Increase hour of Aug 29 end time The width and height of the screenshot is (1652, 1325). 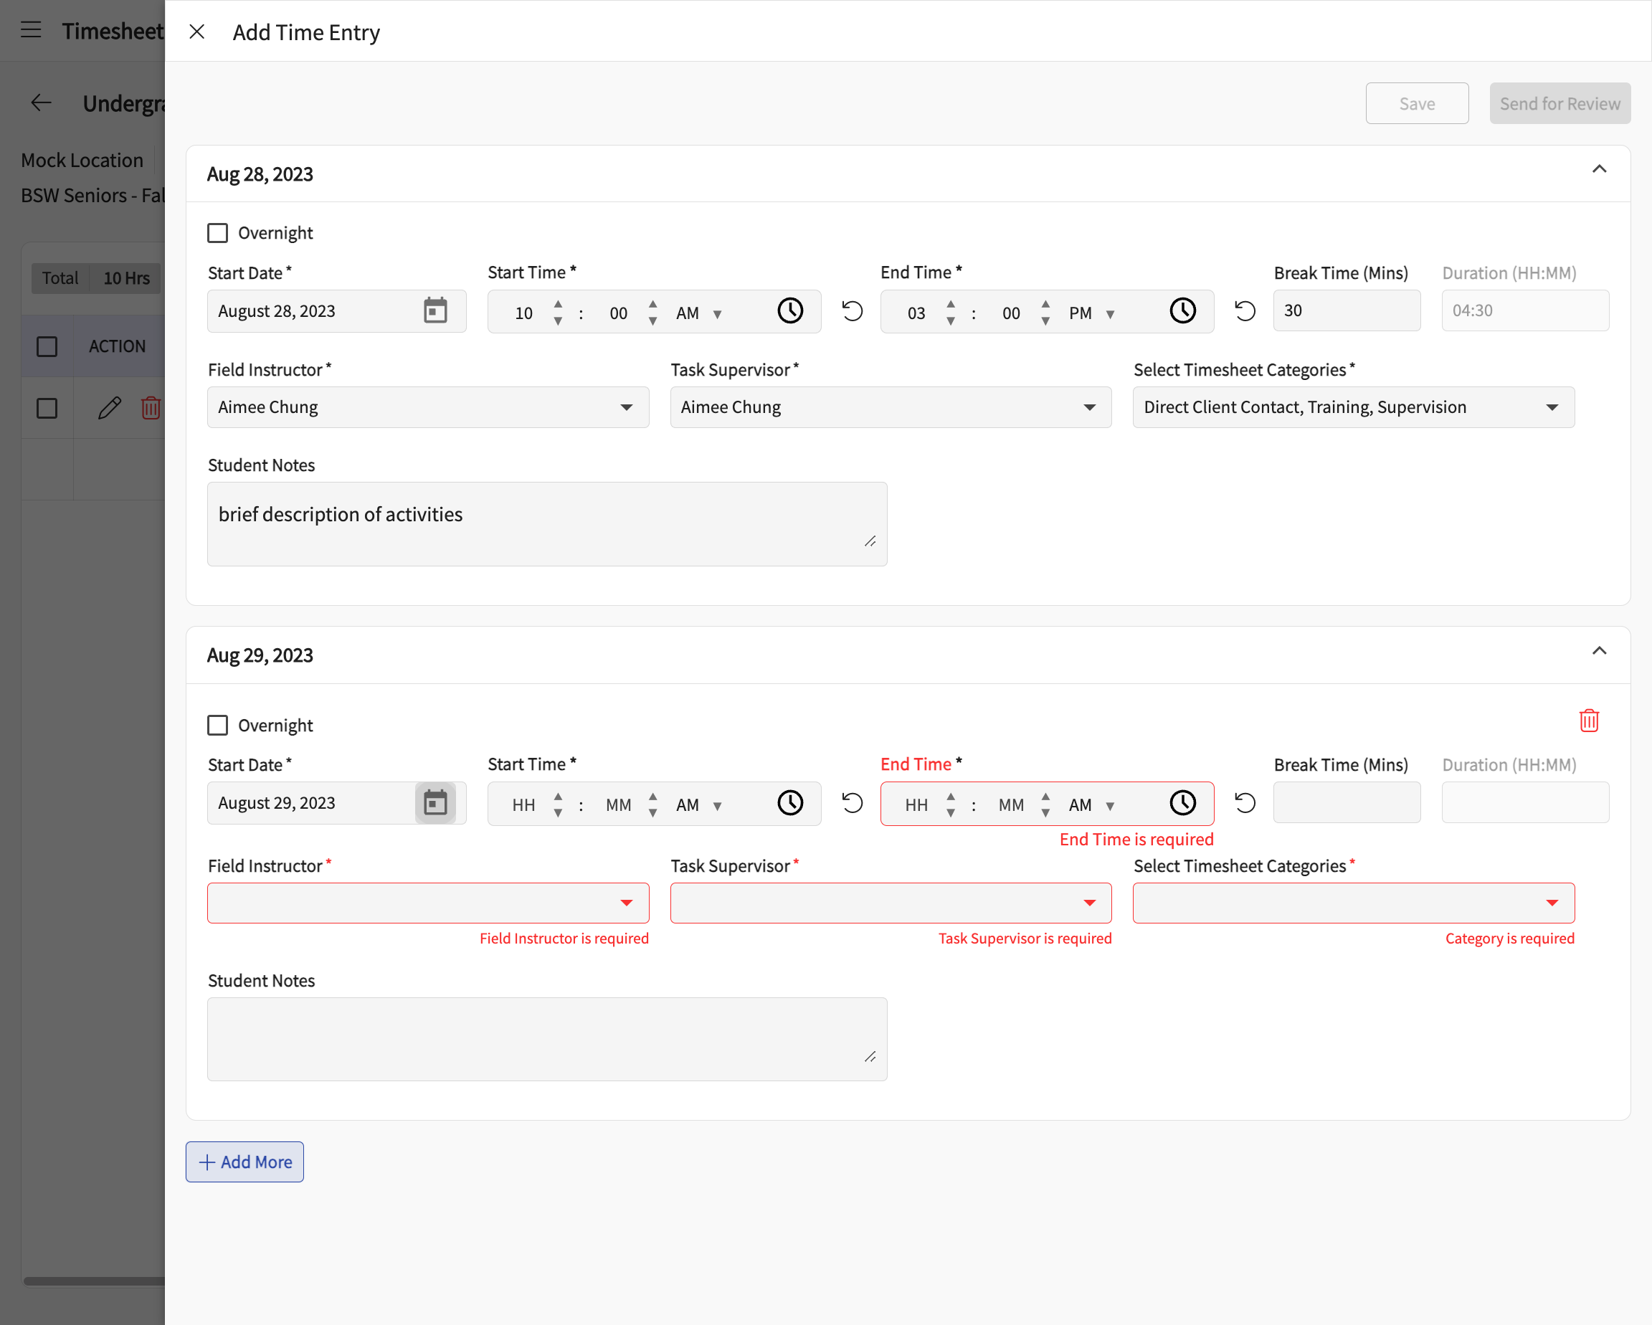click(950, 797)
